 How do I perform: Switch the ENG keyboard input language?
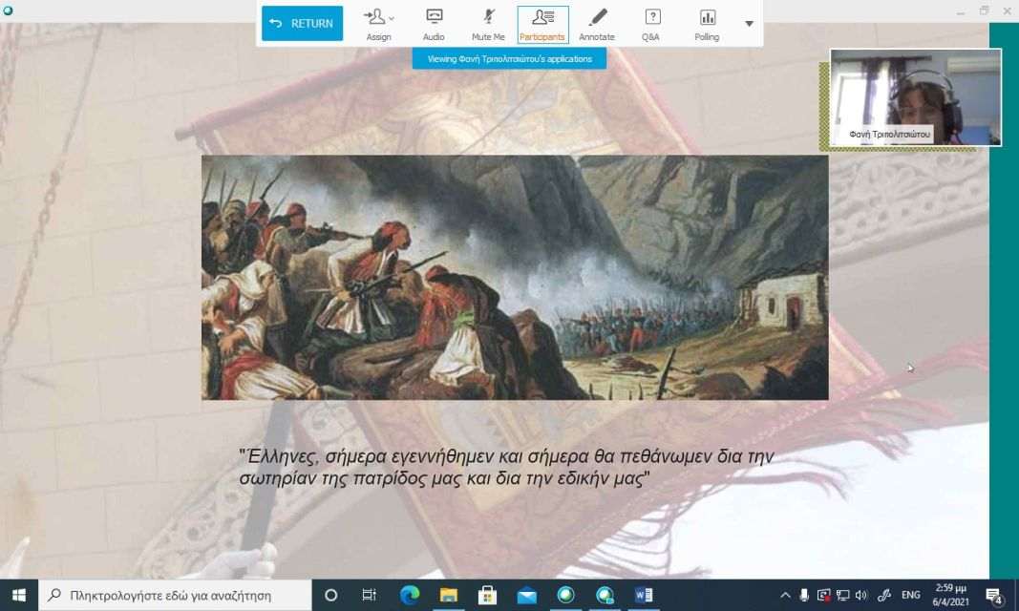point(911,595)
